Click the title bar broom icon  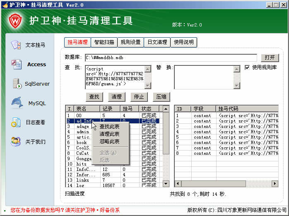5,5
